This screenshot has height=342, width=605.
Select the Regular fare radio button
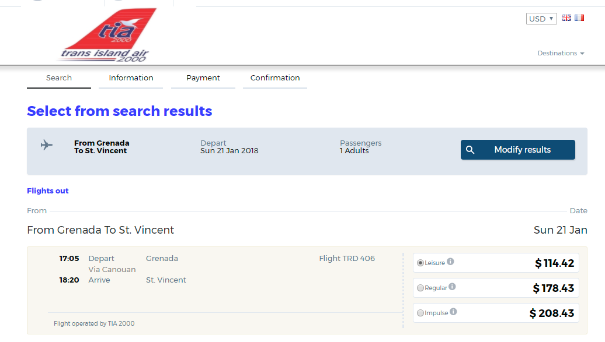(x=420, y=288)
